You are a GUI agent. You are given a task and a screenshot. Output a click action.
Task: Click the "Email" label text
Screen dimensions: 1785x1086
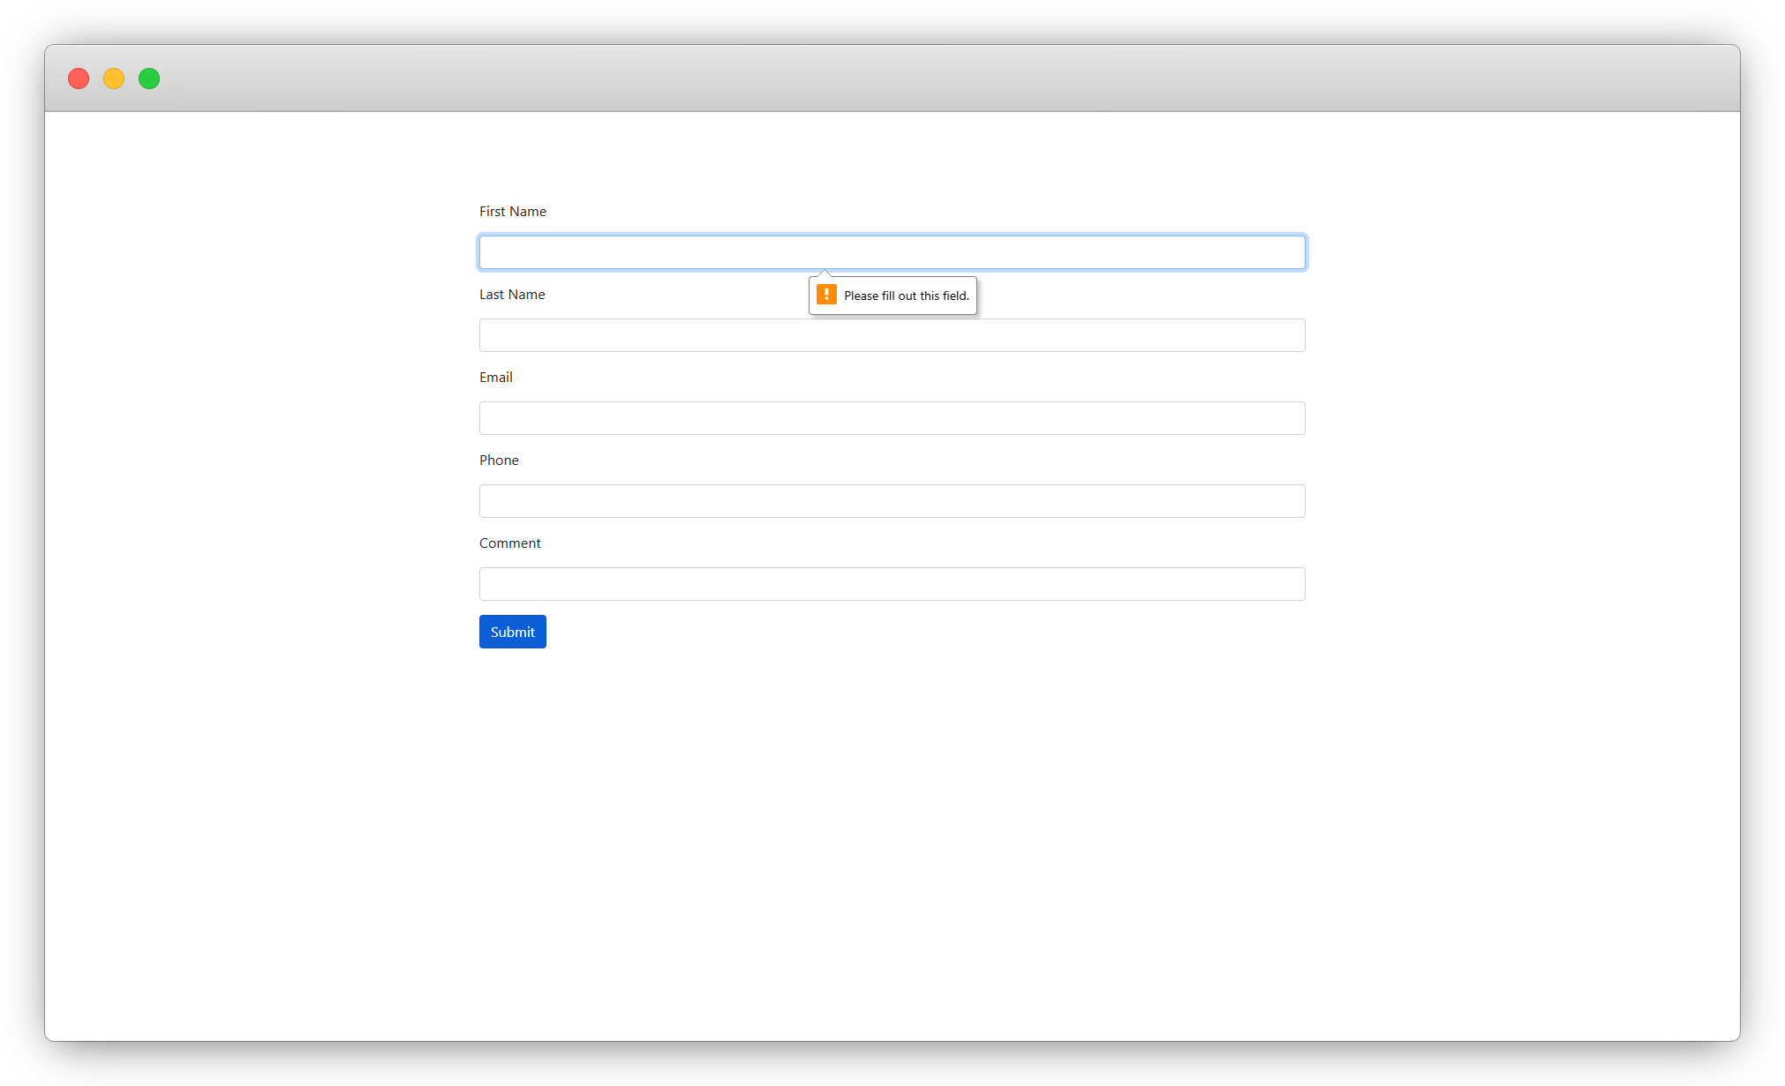point(495,378)
